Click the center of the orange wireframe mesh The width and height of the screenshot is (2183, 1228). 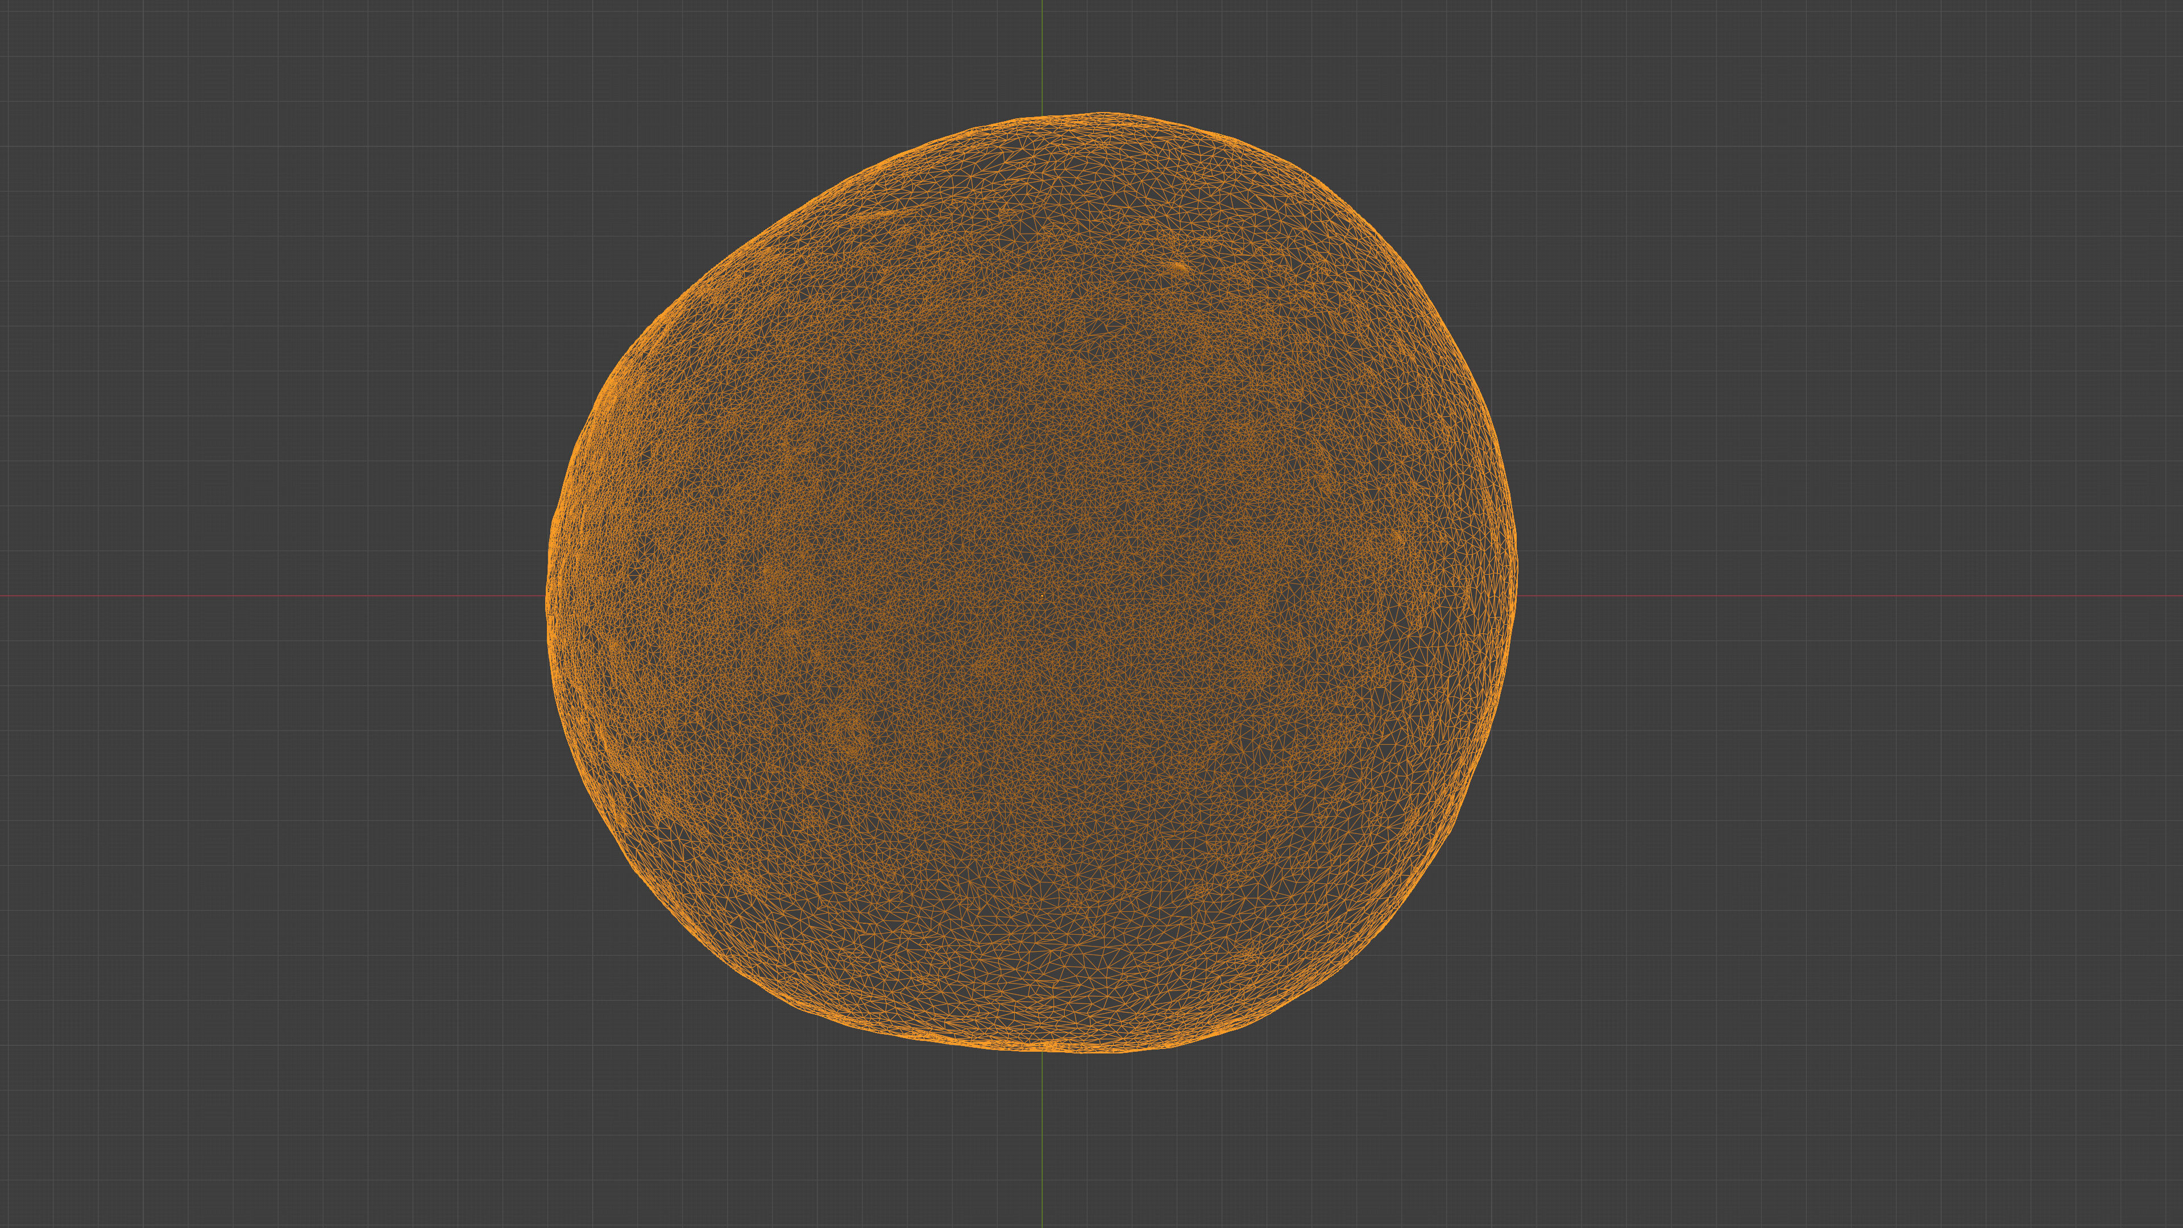[x=1031, y=583]
